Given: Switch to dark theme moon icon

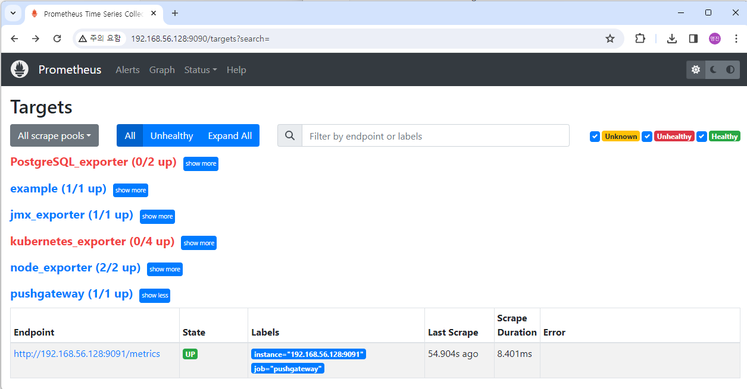Looking at the screenshot, I should [713, 69].
